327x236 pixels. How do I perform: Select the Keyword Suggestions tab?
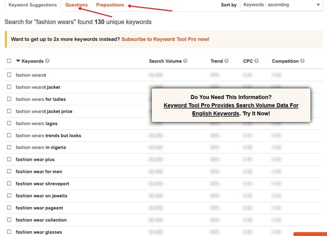(32, 5)
